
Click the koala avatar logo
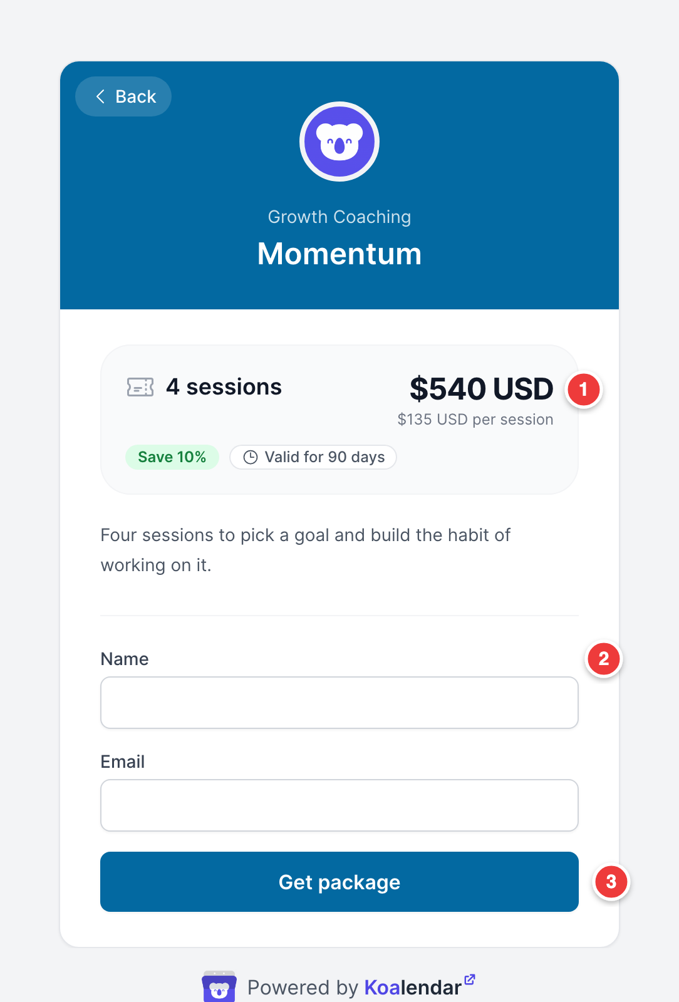tap(339, 142)
